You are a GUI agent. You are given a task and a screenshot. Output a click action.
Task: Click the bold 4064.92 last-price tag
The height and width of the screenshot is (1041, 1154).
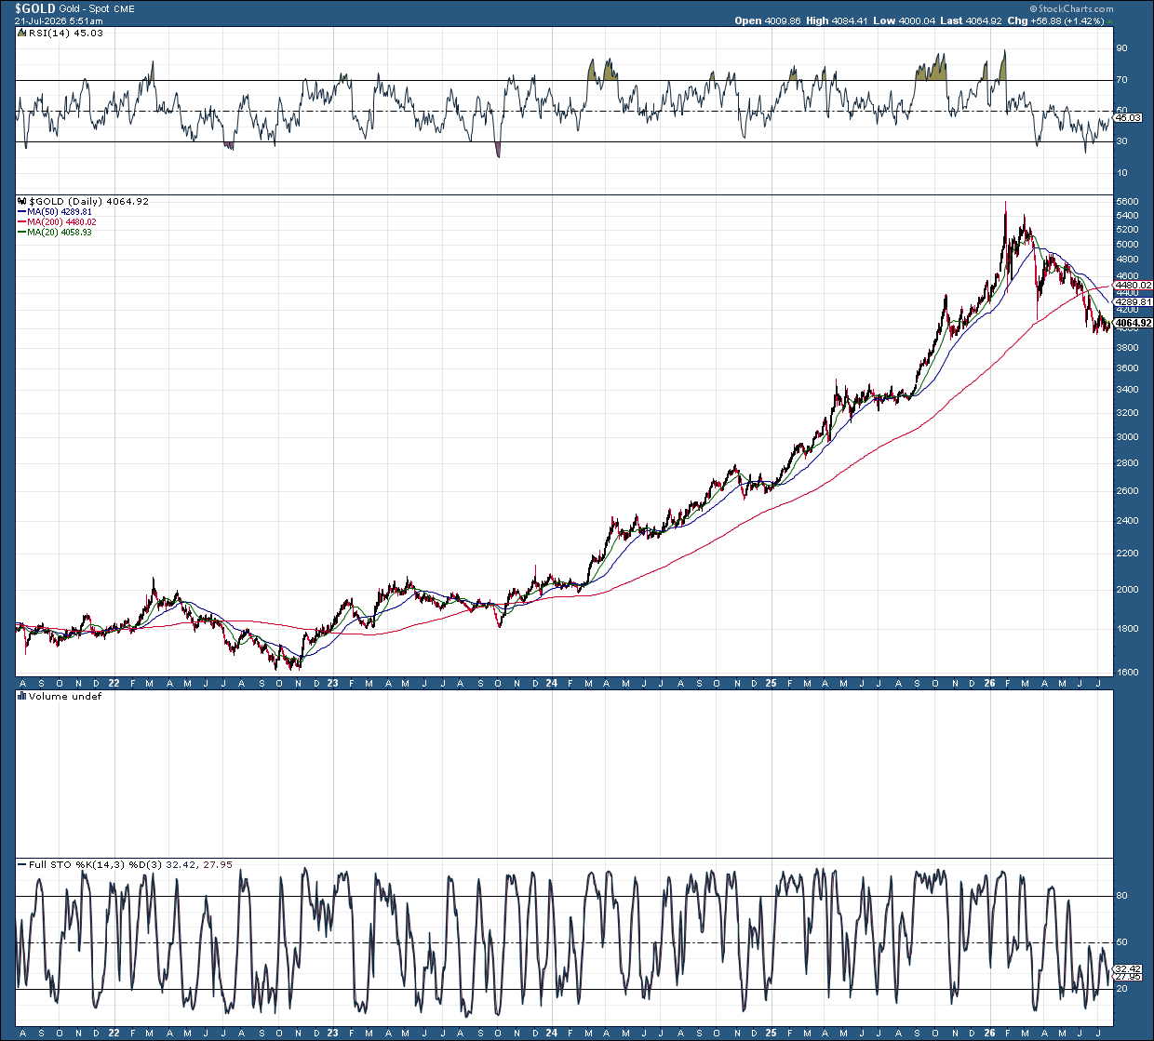1134,324
